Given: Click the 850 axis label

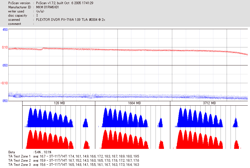Looking at the screenshot, I should (x=5, y=101).
